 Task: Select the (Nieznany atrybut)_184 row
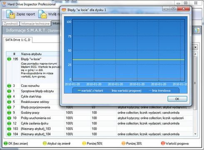click(100, 134)
